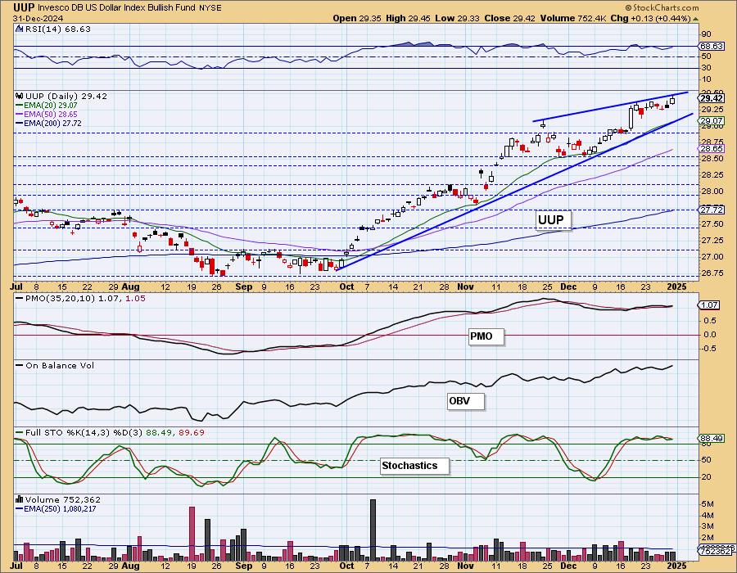Click the green EMA(20) line swatch
The image size is (737, 573).
20,106
